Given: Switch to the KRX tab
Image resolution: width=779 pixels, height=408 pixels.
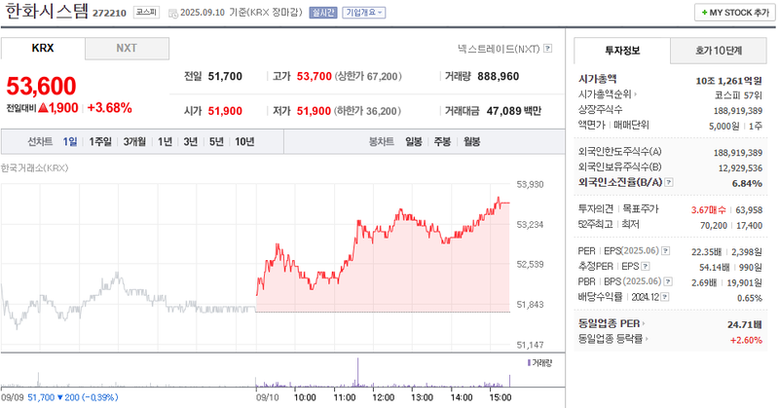Looking at the screenshot, I should 43,49.
